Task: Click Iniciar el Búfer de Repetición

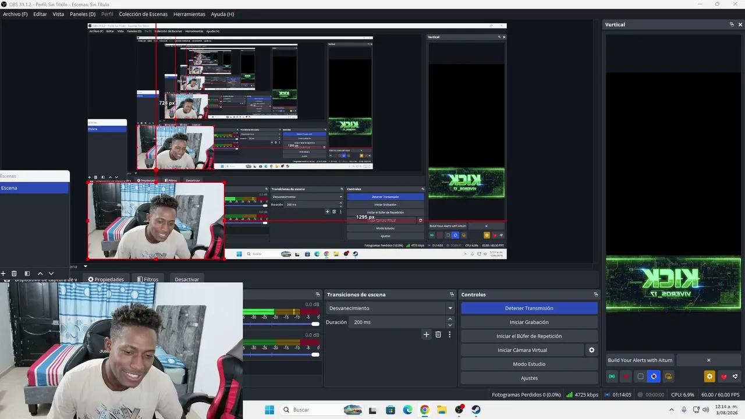Action: pyautogui.click(x=529, y=336)
